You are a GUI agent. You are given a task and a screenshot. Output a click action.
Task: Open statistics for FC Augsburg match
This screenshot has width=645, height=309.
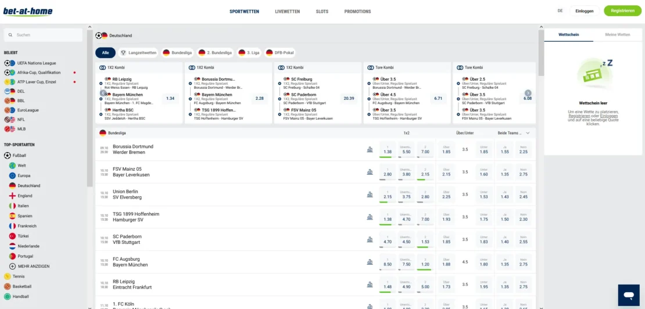coord(370,262)
